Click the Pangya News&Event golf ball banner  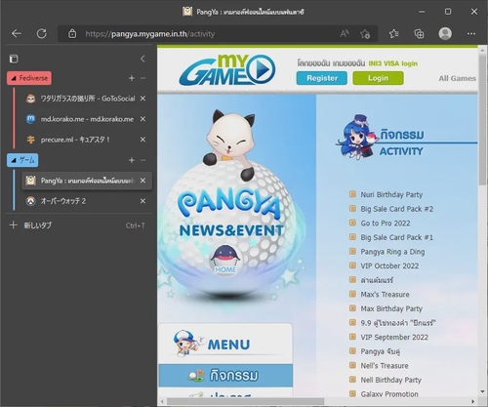point(230,227)
